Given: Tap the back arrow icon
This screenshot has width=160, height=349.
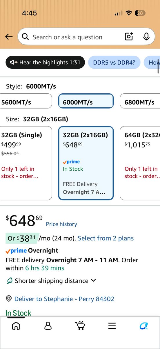Looking at the screenshot, I should pyautogui.click(x=9, y=37).
